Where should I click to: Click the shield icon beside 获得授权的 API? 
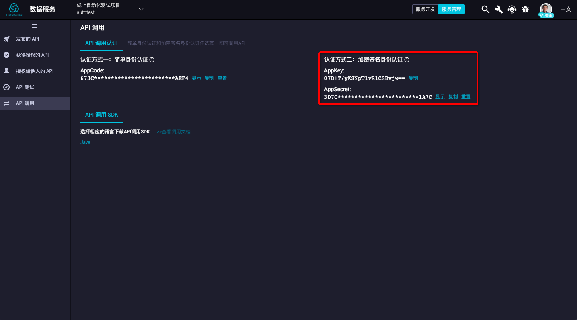(x=6, y=55)
